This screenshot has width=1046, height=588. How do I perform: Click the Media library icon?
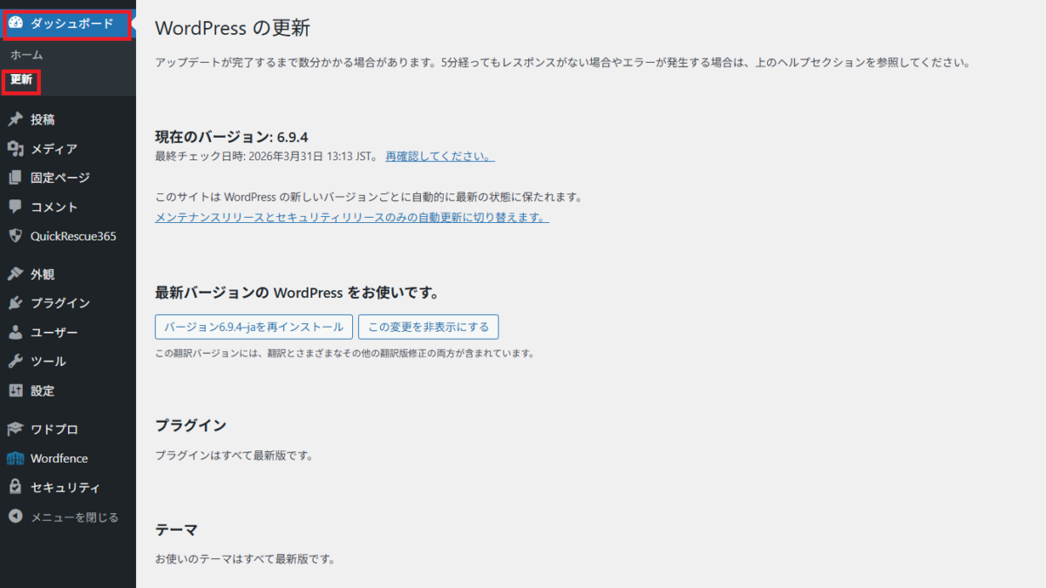15,149
